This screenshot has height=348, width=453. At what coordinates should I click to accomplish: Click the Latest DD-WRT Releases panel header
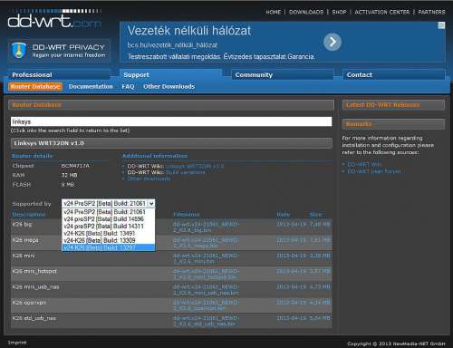[x=393, y=105]
